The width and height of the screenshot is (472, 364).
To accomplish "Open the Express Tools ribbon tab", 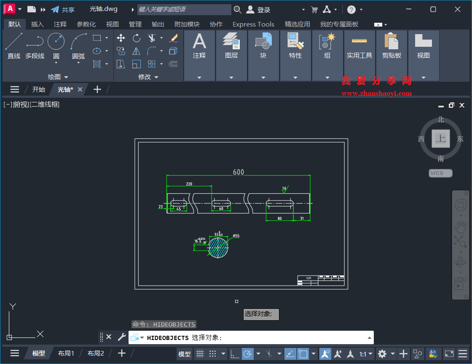I will [x=253, y=24].
